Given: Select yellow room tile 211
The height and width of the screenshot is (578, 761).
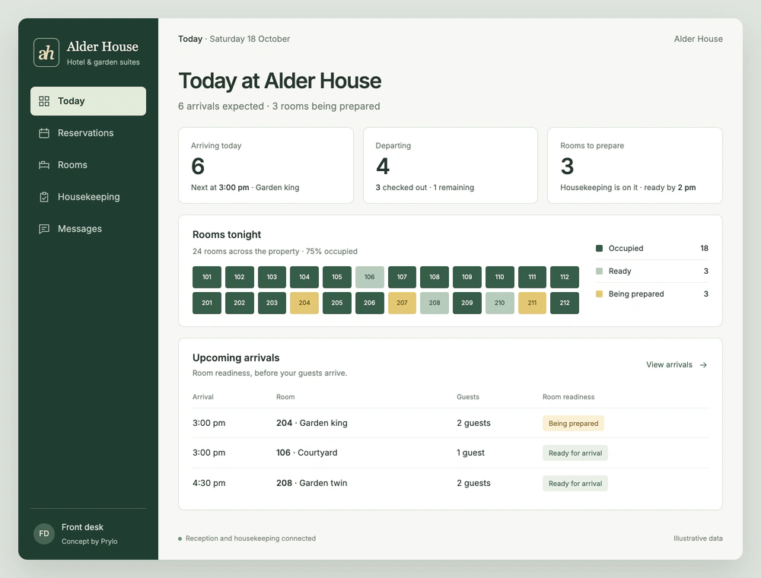Looking at the screenshot, I should (x=532, y=303).
